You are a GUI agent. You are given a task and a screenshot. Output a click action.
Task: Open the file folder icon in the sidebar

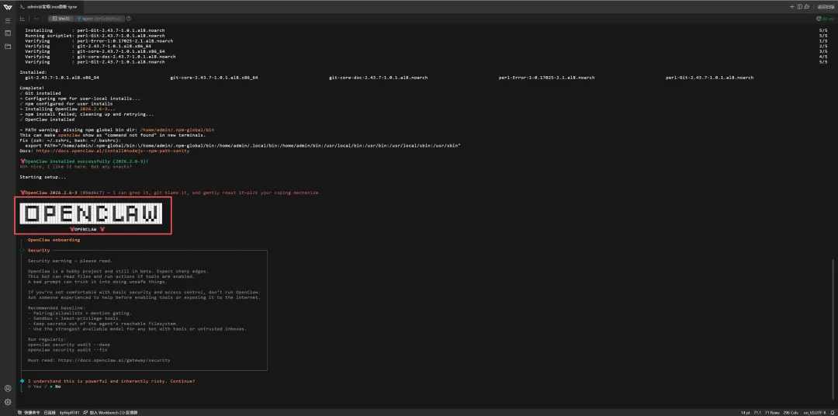coord(8,47)
